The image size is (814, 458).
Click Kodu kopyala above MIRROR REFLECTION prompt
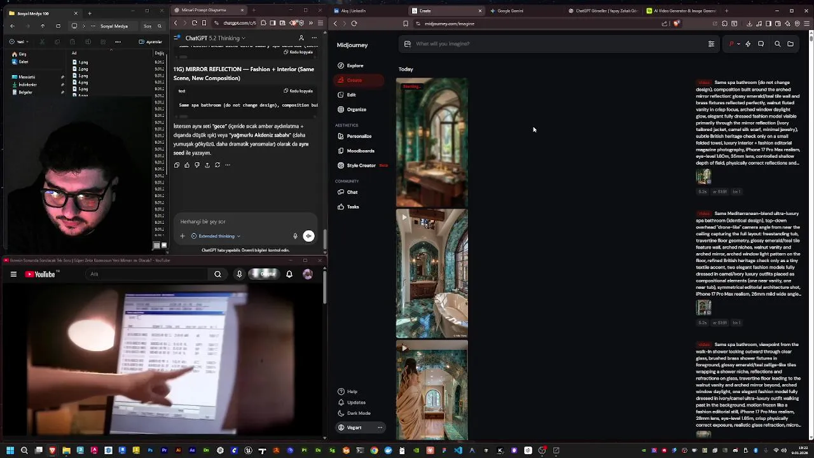[x=298, y=91]
